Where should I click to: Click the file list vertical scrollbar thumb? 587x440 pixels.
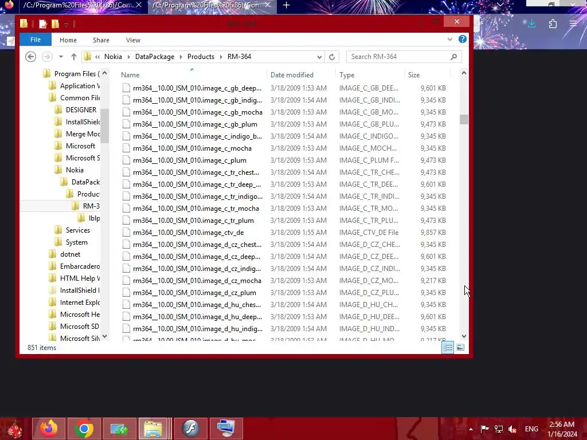point(464,119)
